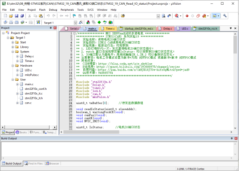Switch to the Functions panel tab
The width and height of the screenshot is (239, 171).
(x=35, y=132)
